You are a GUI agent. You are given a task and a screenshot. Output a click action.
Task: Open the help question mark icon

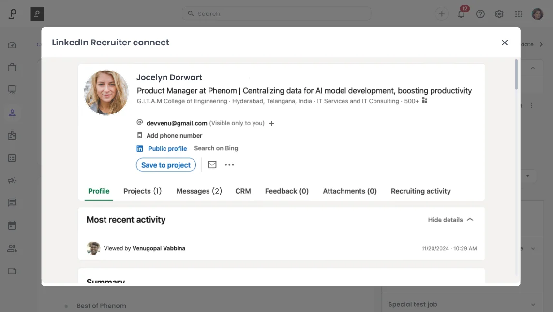click(x=480, y=14)
